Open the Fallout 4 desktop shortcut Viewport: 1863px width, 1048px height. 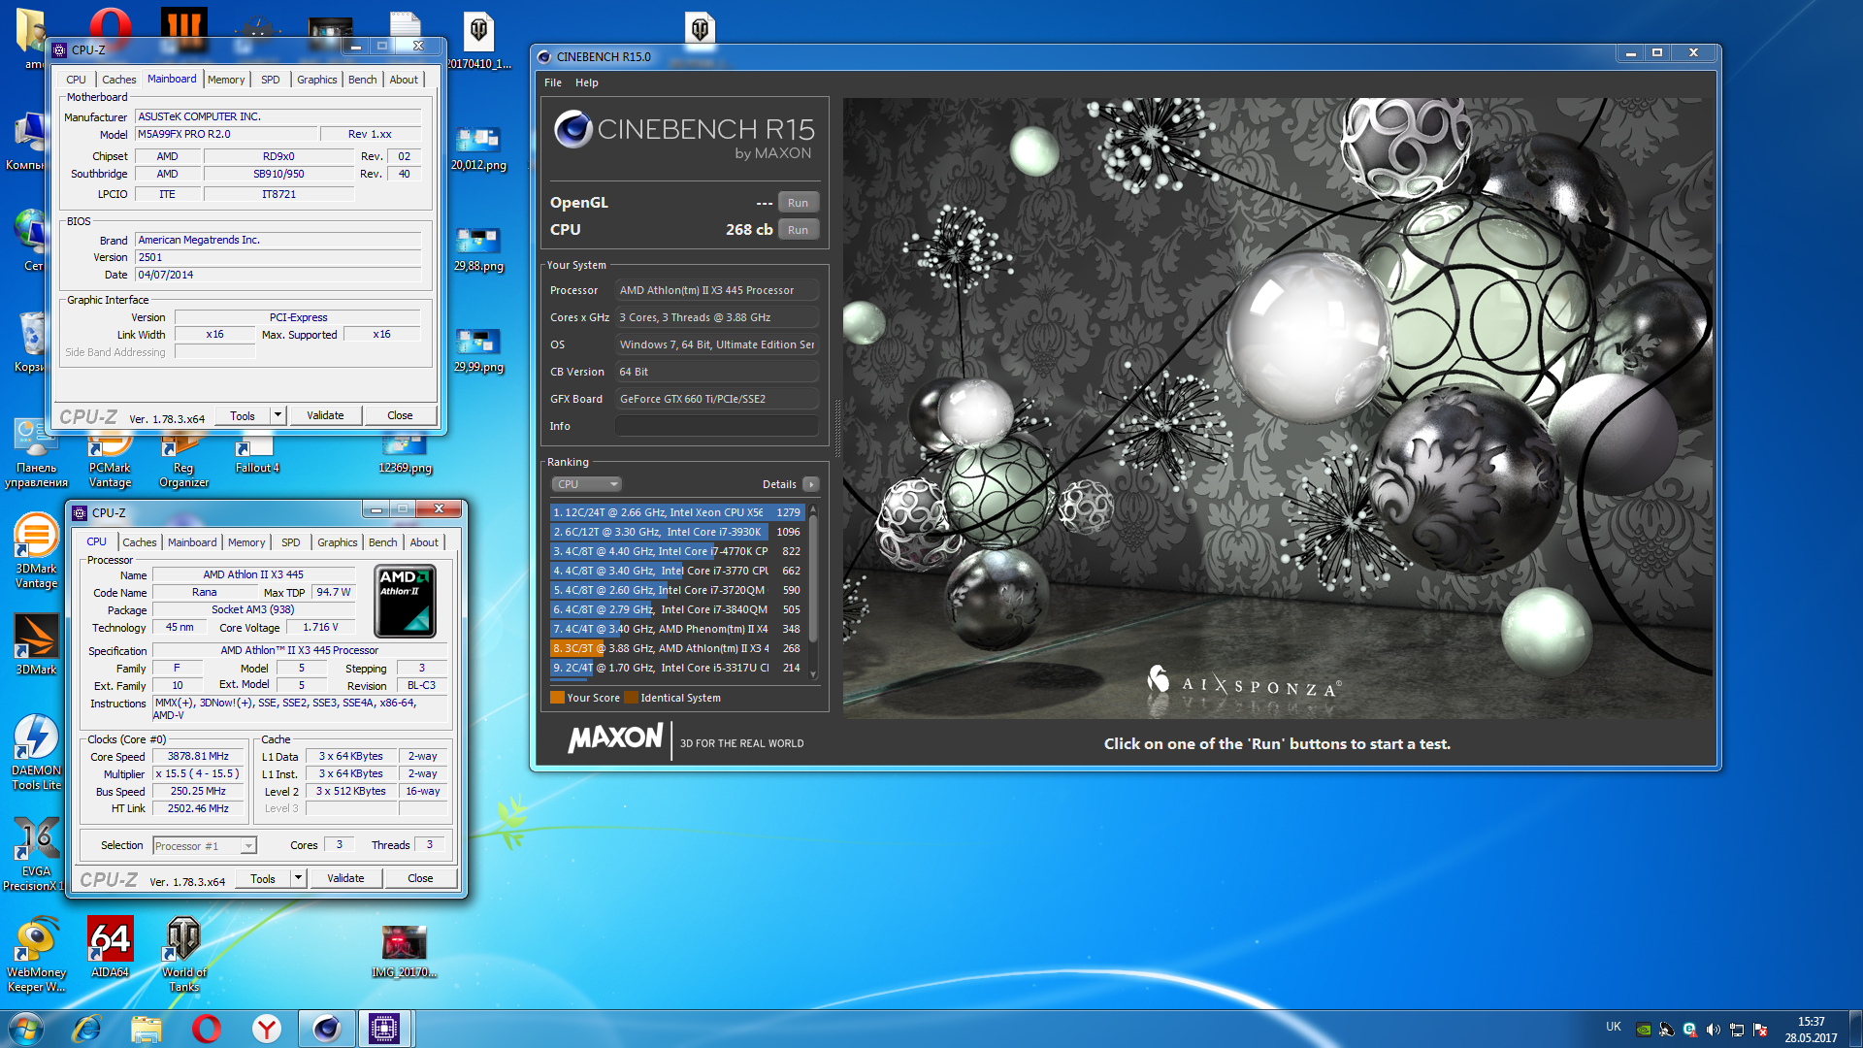coord(257,454)
